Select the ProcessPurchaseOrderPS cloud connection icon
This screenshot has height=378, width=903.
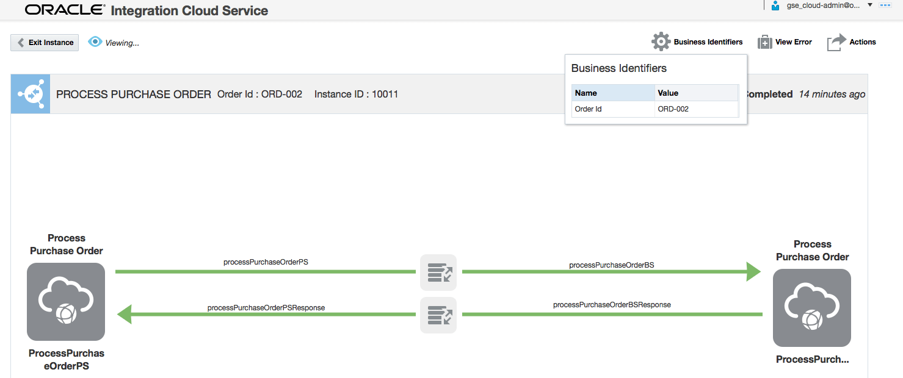click(66, 302)
